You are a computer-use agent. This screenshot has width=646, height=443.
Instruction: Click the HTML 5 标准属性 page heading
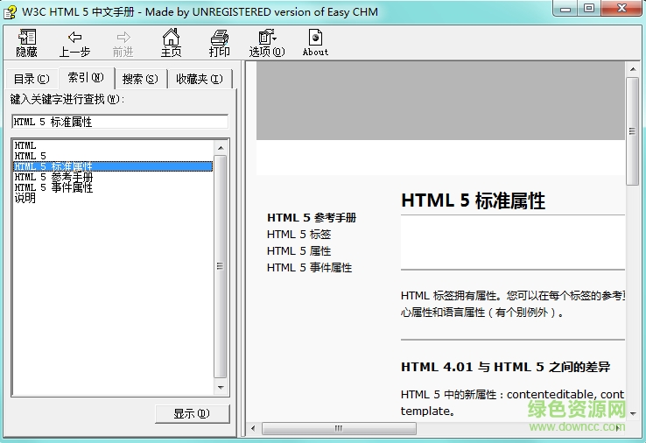point(474,201)
